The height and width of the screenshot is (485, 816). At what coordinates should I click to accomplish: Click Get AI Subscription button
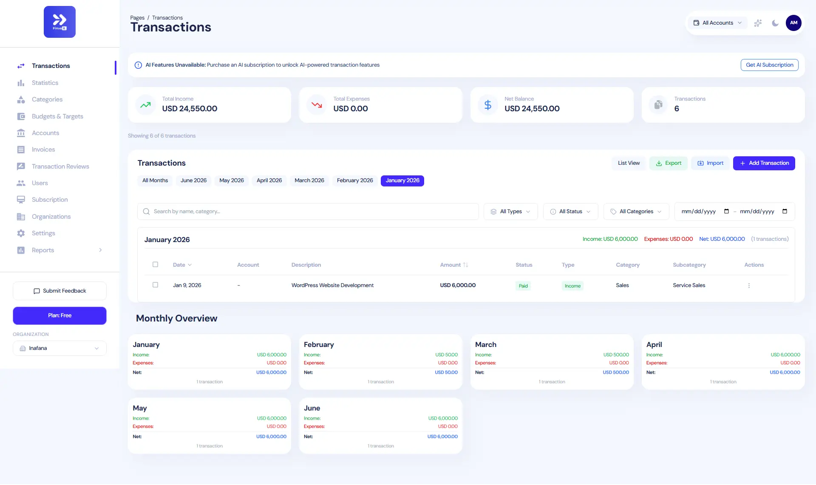[x=769, y=65]
